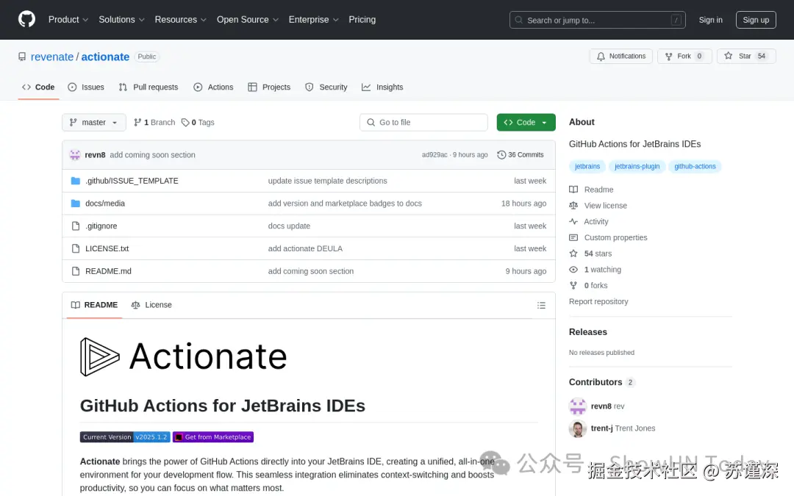Click the Sign in link
794x496 pixels.
[x=710, y=20]
